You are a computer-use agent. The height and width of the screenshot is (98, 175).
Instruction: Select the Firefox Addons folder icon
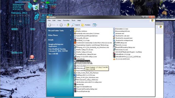(75, 31)
